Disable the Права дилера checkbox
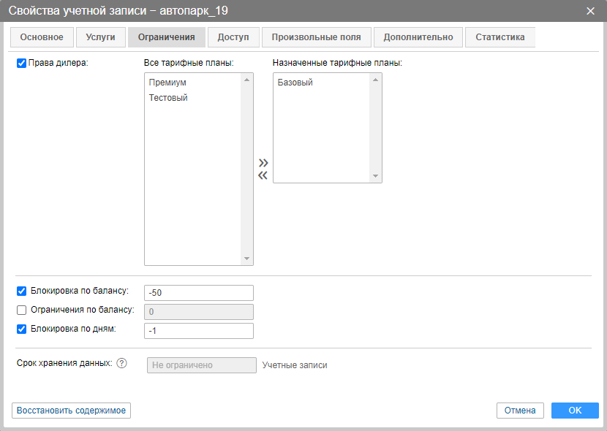Screen dimensions: 607x431 tap(21, 63)
